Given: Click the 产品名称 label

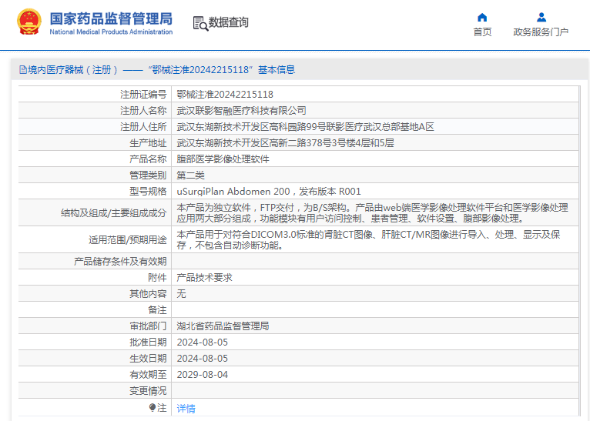Looking at the screenshot, I should (148, 159).
